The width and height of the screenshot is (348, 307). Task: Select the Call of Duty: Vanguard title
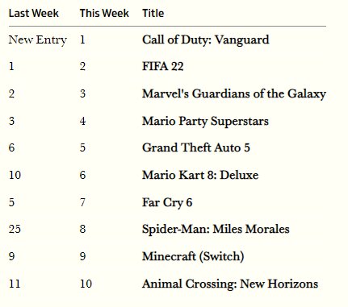pos(206,40)
